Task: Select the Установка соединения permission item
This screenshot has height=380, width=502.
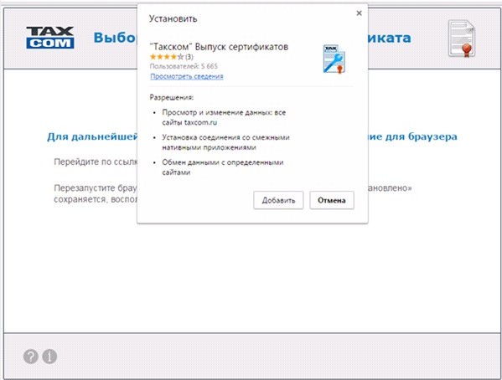Action: pyautogui.click(x=225, y=142)
